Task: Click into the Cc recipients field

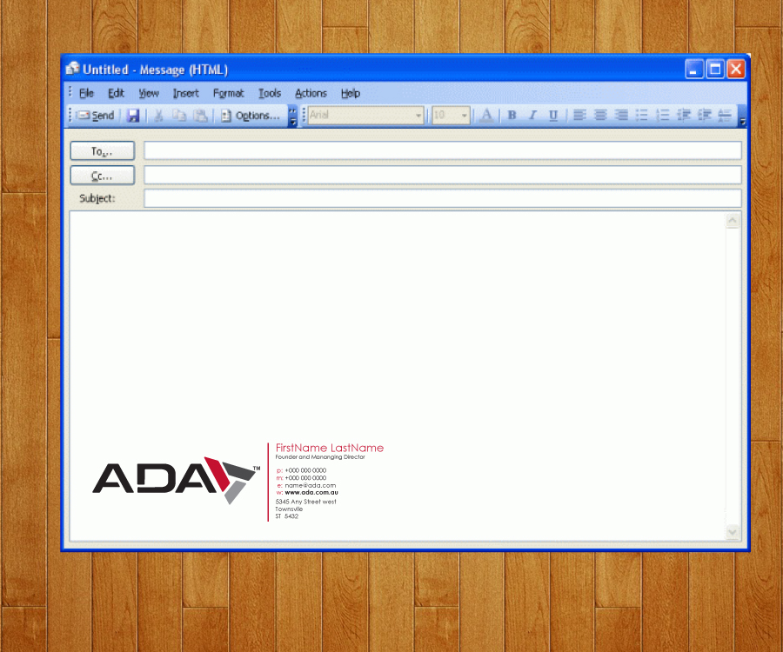Action: click(x=443, y=175)
